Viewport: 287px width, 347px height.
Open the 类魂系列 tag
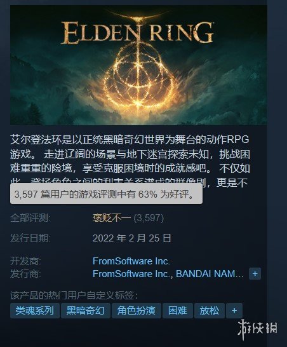35,311
